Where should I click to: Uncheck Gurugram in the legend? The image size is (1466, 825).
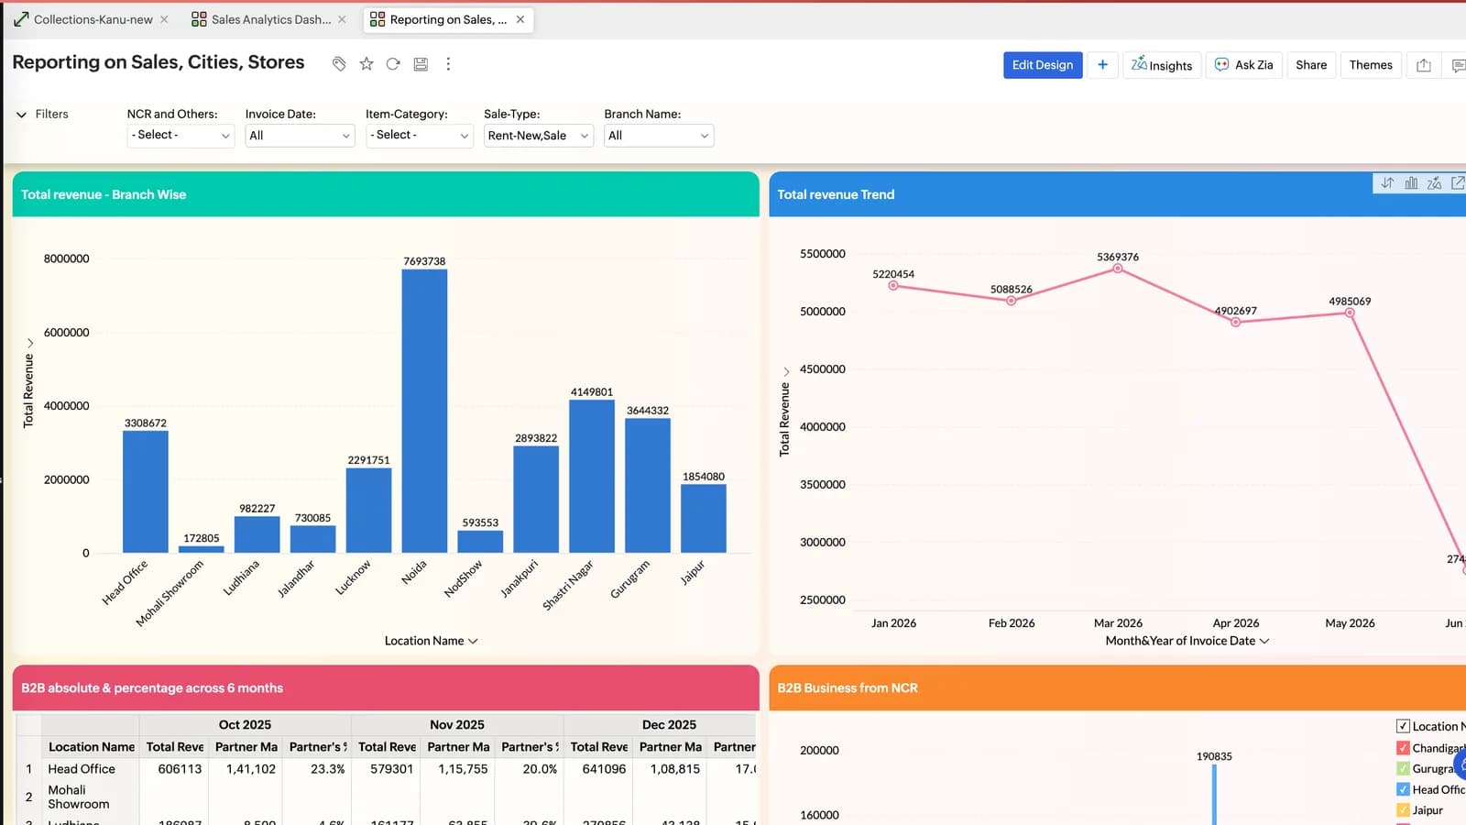pos(1403,768)
